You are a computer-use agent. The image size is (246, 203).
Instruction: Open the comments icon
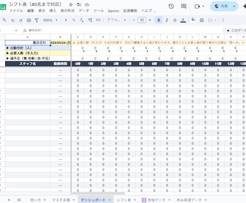point(183,6)
